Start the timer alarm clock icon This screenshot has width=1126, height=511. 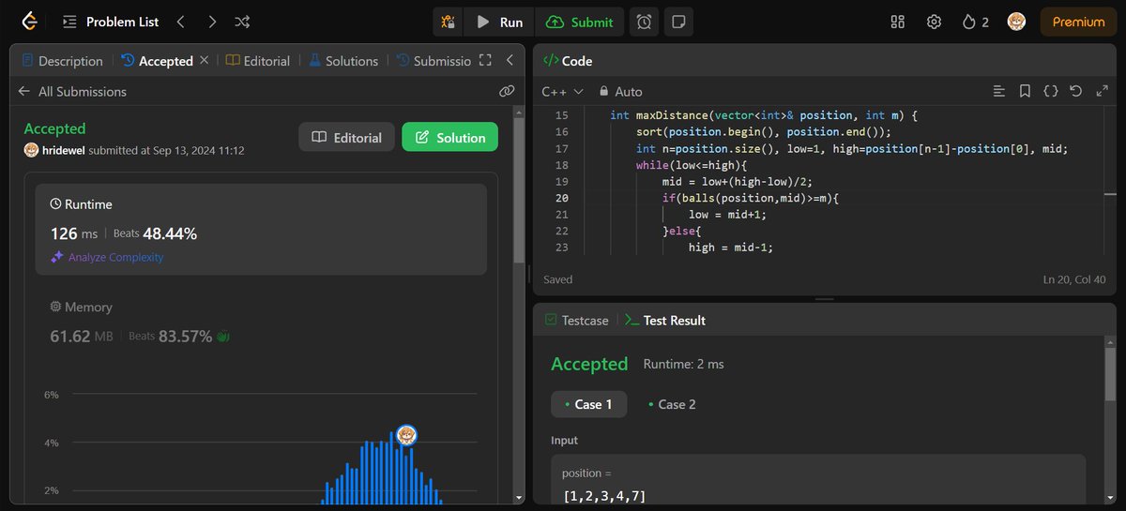[x=644, y=22]
